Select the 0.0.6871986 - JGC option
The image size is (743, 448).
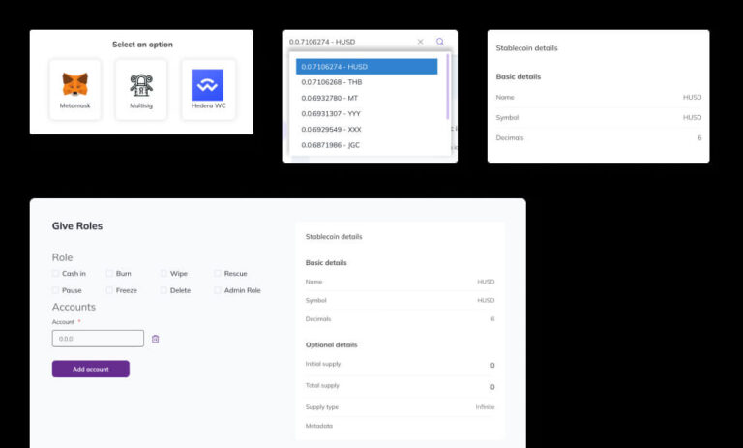[367, 144]
